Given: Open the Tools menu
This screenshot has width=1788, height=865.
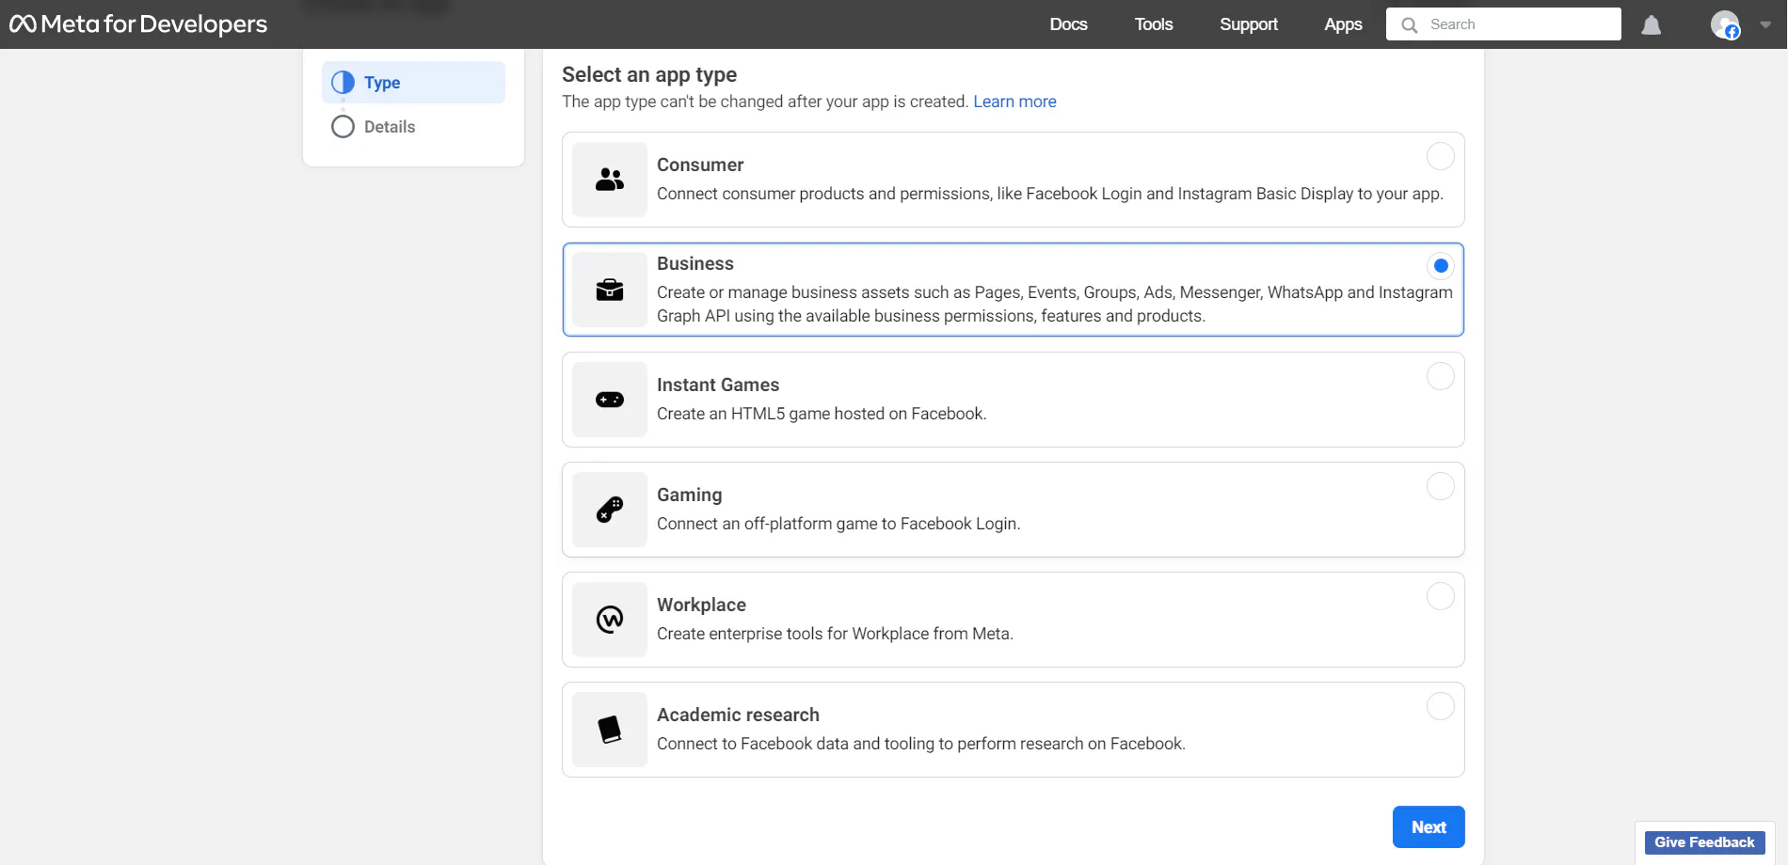Looking at the screenshot, I should point(1153,24).
